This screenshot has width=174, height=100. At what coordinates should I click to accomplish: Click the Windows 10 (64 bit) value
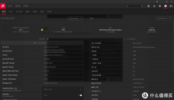click(50, 83)
